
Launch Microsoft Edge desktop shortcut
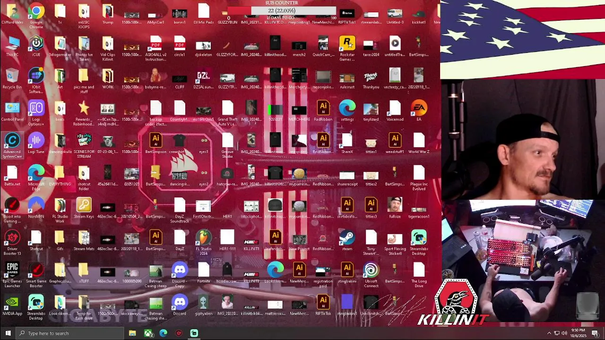[36, 178]
